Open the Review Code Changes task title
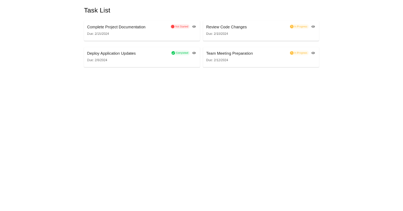Screen dimensions: 403x211 (x=226, y=27)
